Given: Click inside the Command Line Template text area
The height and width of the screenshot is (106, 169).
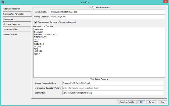Looking at the screenshot, I should coord(99,53).
